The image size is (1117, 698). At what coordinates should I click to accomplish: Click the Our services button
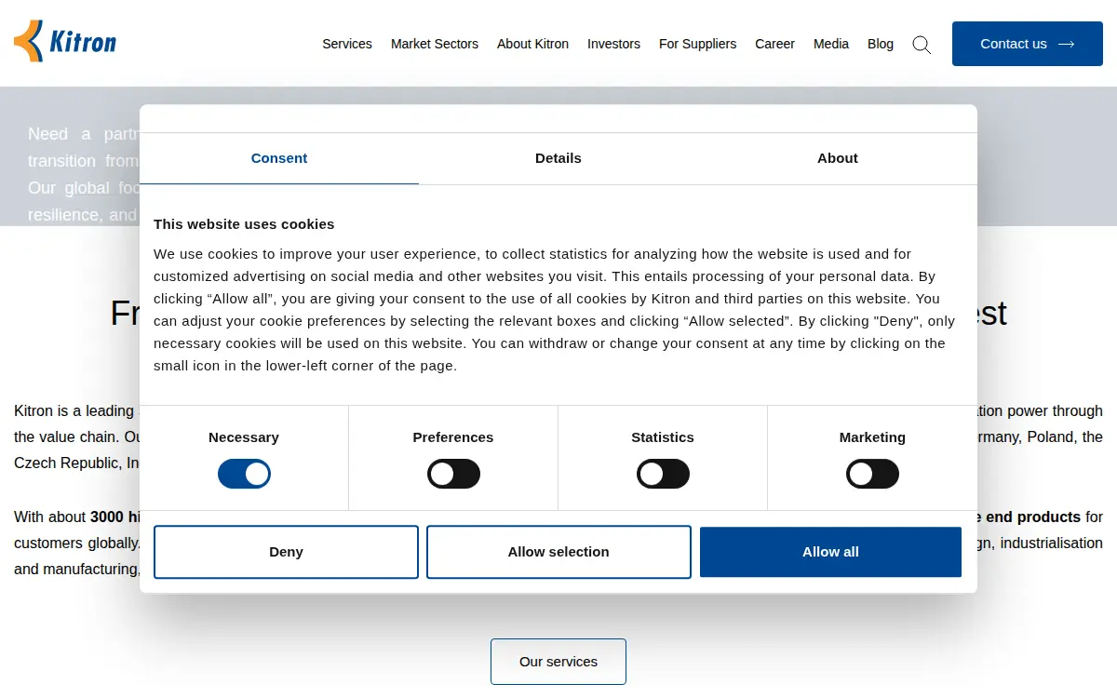(x=558, y=662)
